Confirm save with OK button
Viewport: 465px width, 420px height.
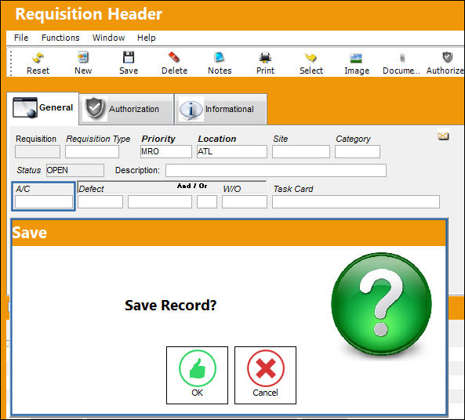coord(197,375)
